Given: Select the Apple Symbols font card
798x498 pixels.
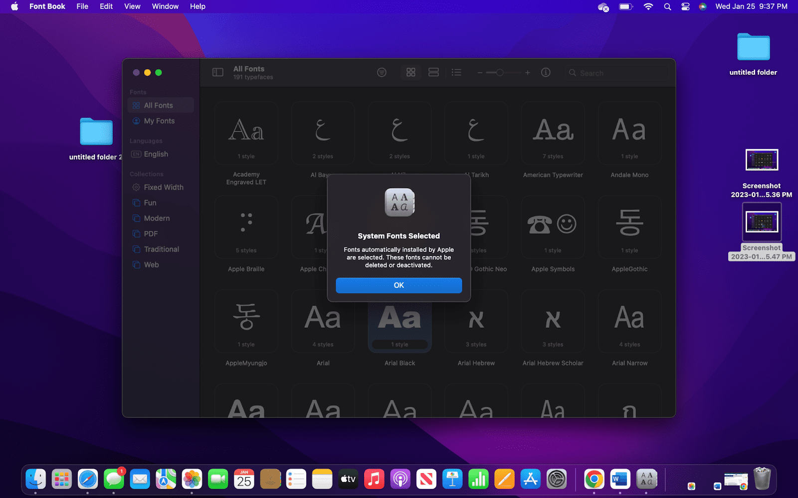Looking at the screenshot, I should coord(553,228).
